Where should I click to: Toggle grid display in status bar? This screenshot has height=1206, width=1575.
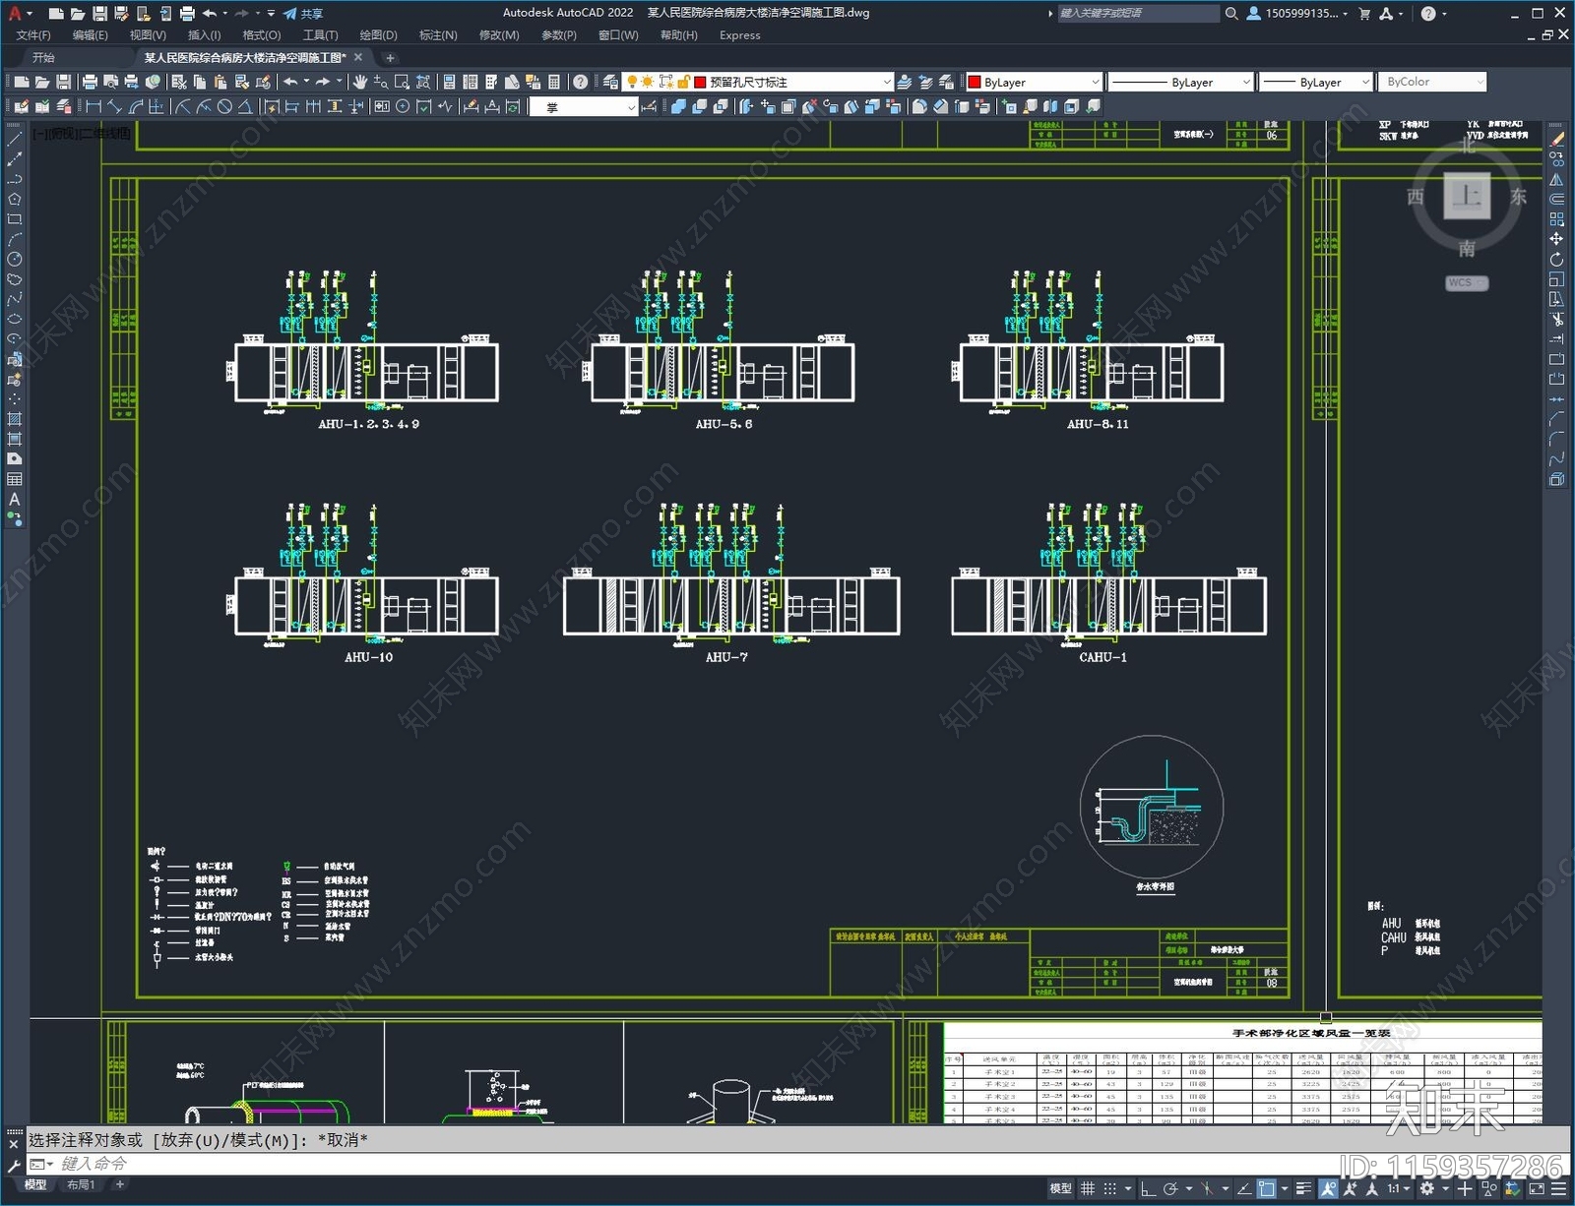coord(1088,1188)
